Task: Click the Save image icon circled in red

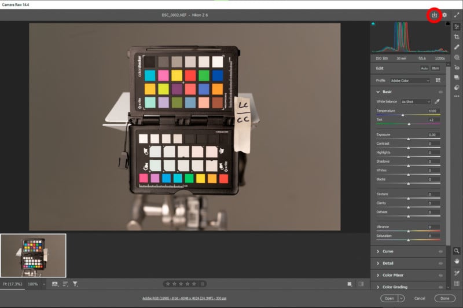Action: (x=434, y=15)
